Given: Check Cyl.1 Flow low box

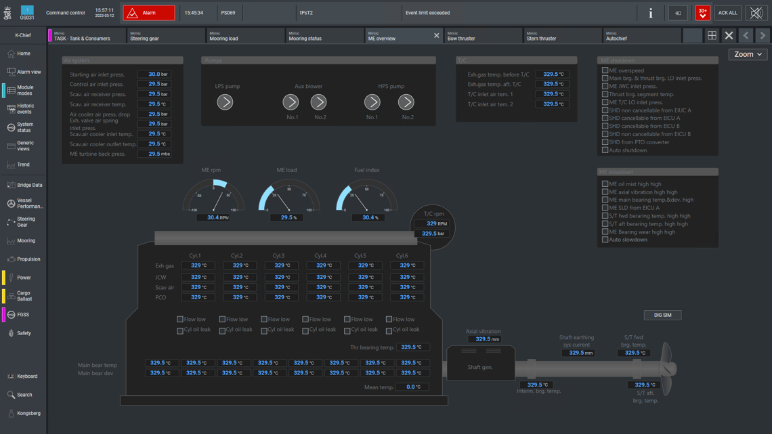Looking at the screenshot, I should point(180,319).
